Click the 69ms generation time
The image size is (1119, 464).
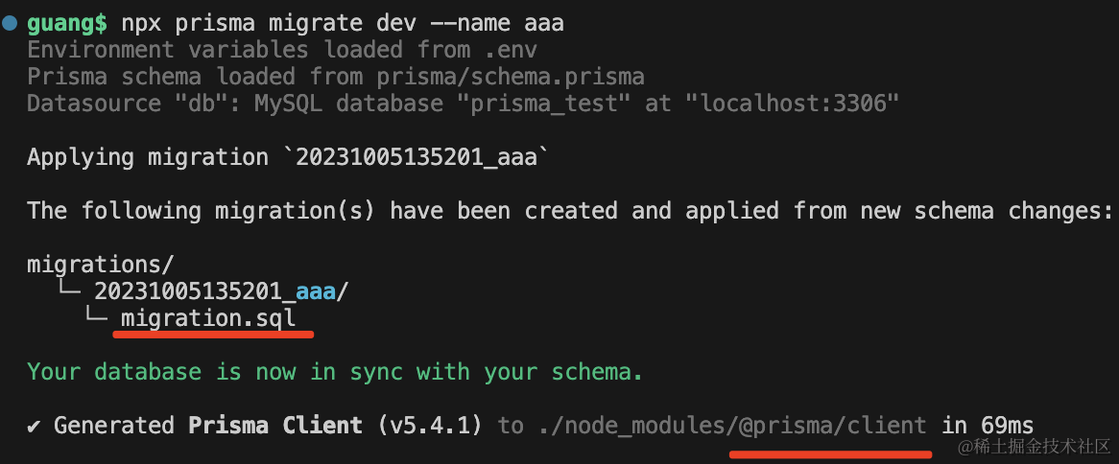(1007, 425)
